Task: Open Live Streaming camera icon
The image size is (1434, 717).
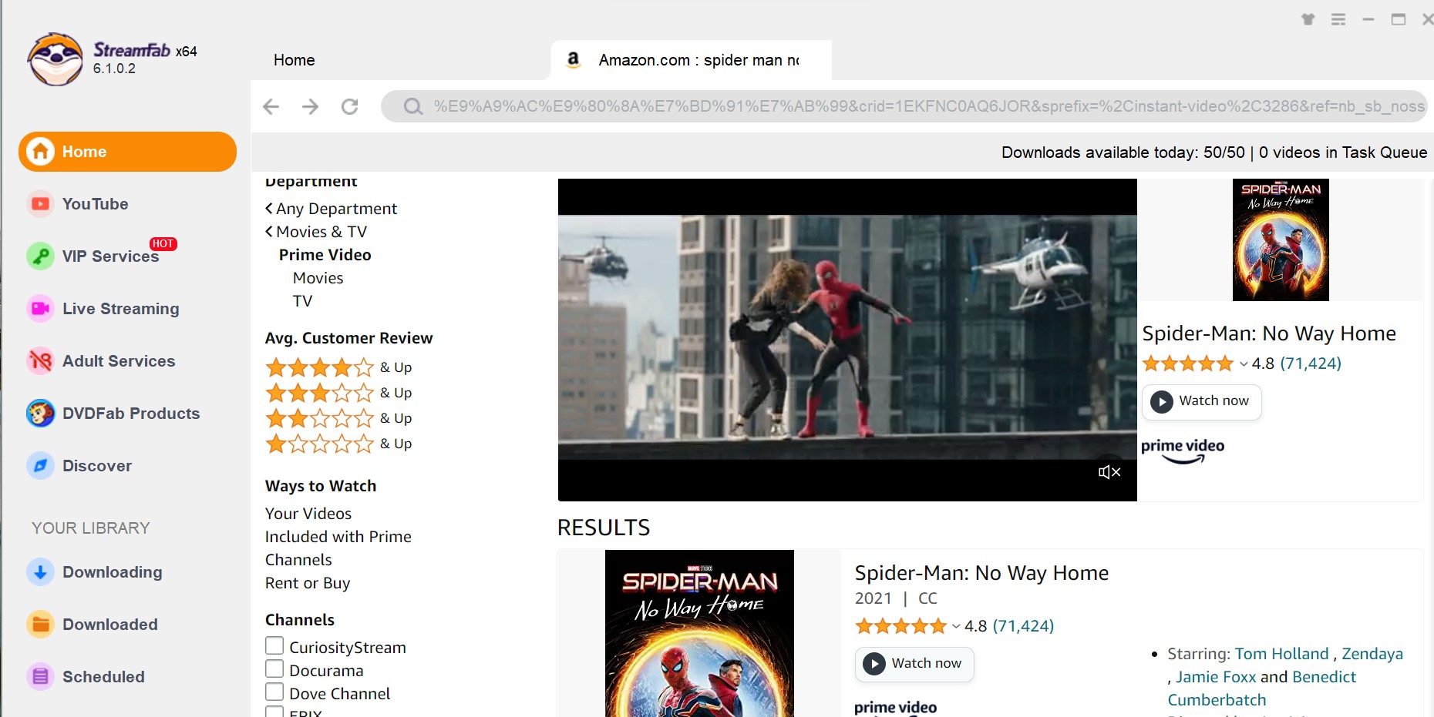Action: tap(40, 309)
